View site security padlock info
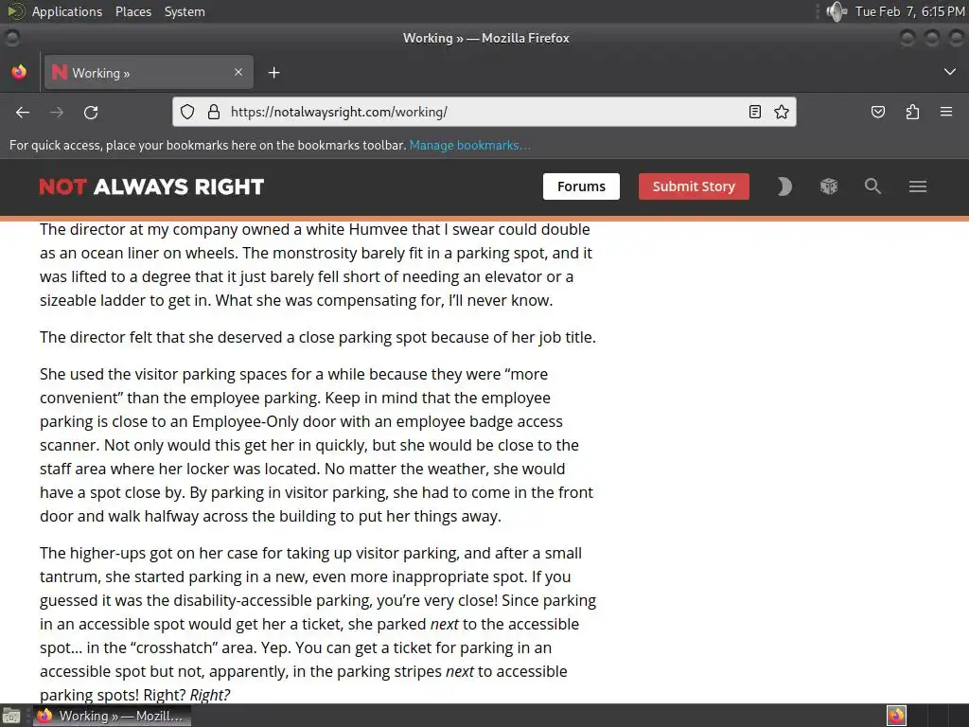The height and width of the screenshot is (727, 969). (x=214, y=112)
